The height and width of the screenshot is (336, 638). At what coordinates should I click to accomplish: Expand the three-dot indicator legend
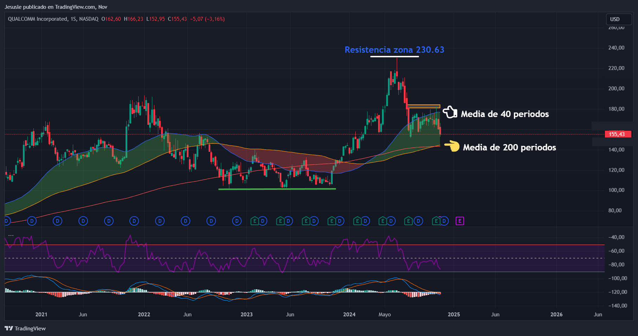point(11,235)
